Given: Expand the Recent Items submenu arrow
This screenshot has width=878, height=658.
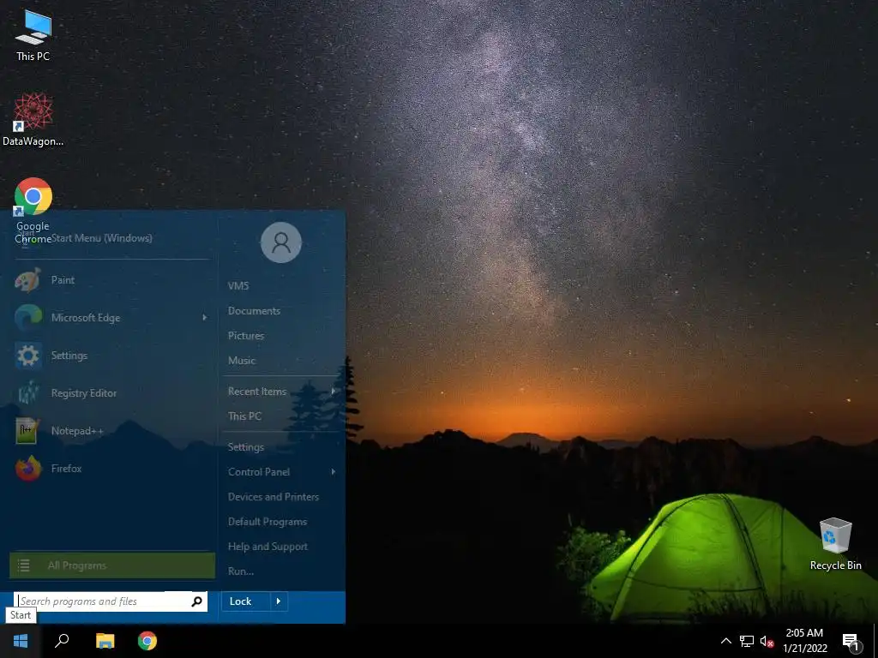Looking at the screenshot, I should tap(334, 391).
